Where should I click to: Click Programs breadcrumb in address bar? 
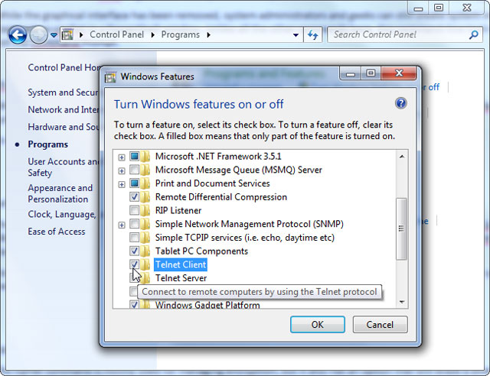pyautogui.click(x=181, y=34)
